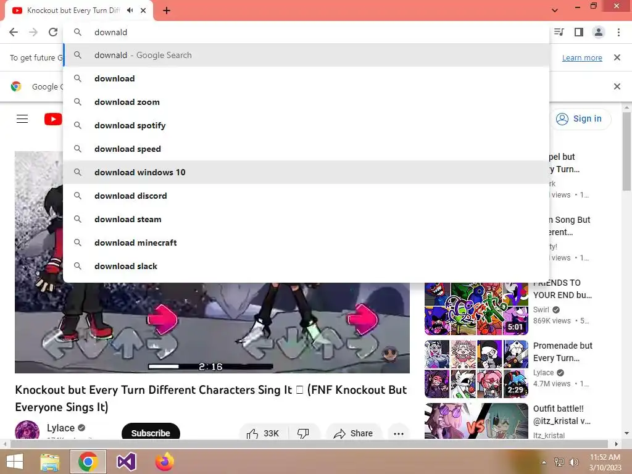Screen dimensions: 632x474
Task: Choose the 'download' suggestion
Action: (307, 78)
